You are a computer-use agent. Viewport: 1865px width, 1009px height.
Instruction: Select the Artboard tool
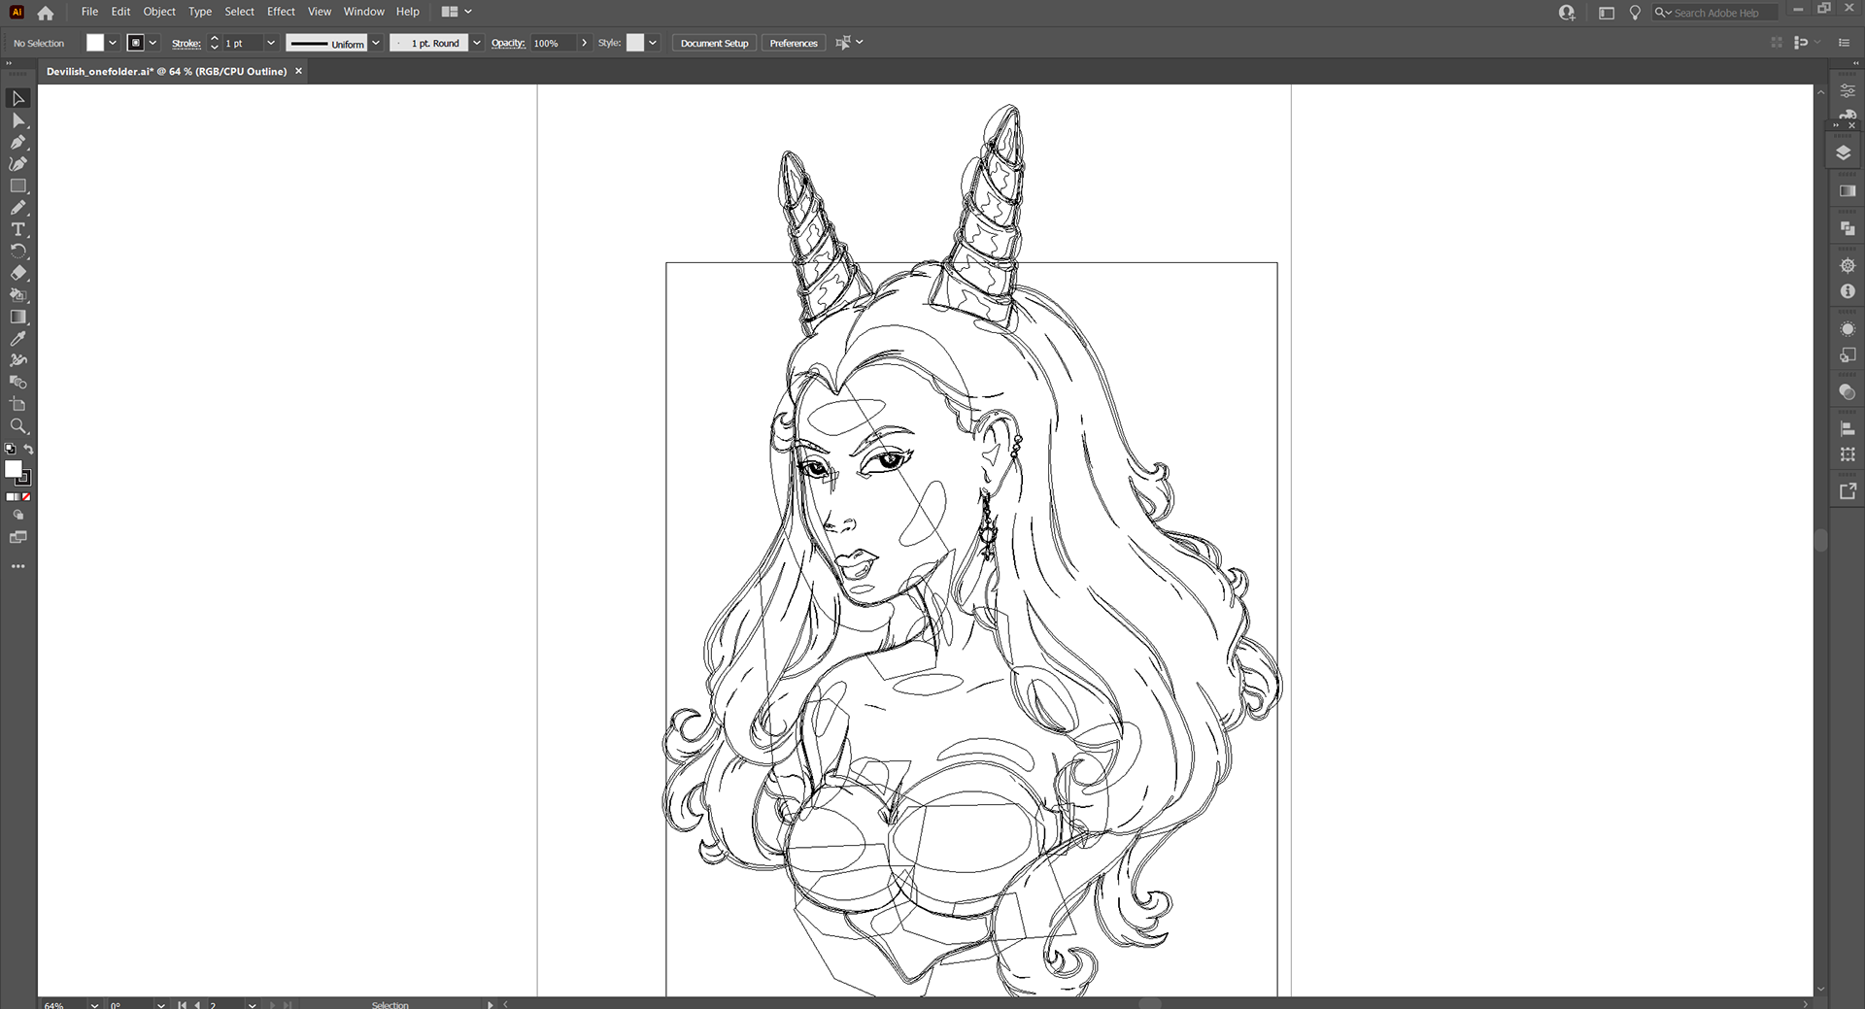18,404
